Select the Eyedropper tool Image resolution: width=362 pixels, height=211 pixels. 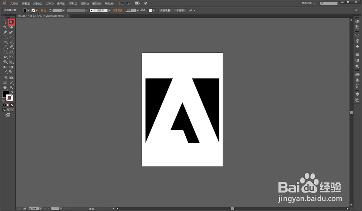pyautogui.click(x=5, y=72)
